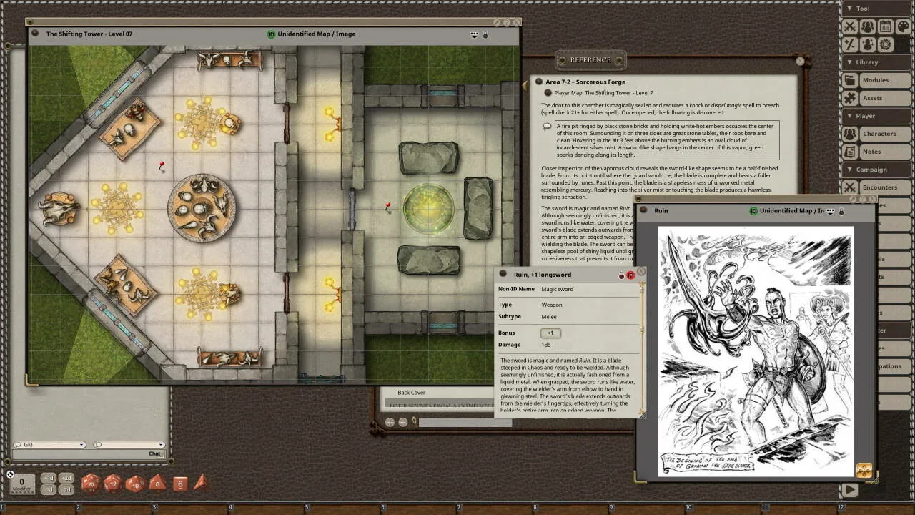Image resolution: width=915 pixels, height=515 pixels.
Task: Toggle green ID status on Ruin image
Action: tap(753, 211)
